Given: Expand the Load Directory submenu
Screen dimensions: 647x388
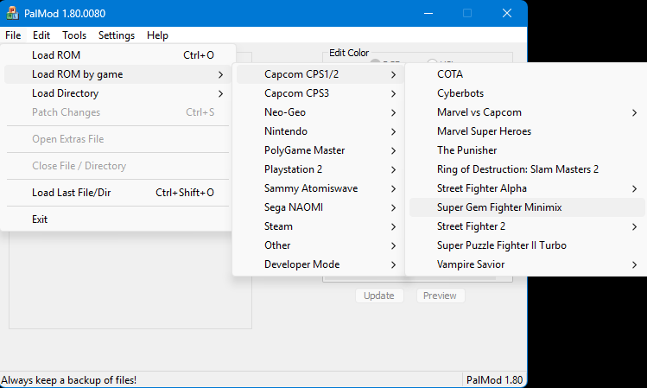Looking at the screenshot, I should pos(66,93).
